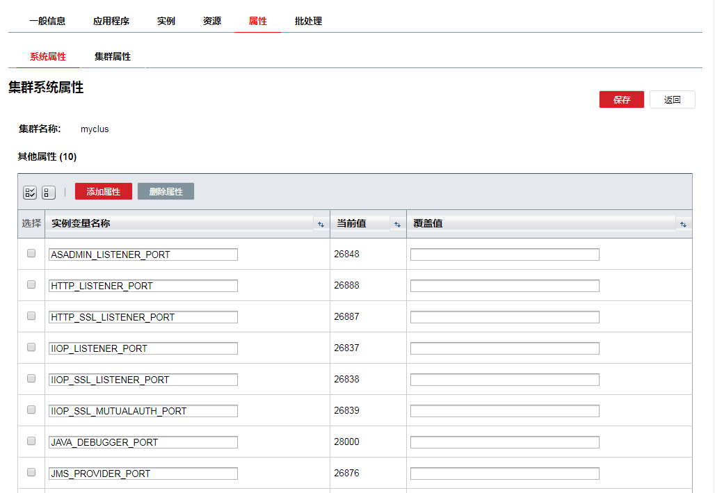The height and width of the screenshot is (493, 715).
Task: Open the 批处理 tab
Action: click(308, 21)
